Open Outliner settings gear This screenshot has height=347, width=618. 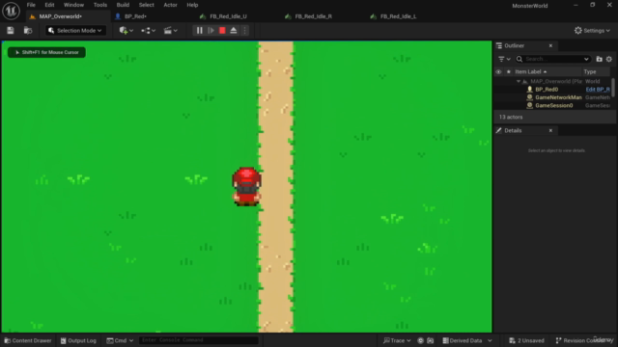[x=609, y=59]
